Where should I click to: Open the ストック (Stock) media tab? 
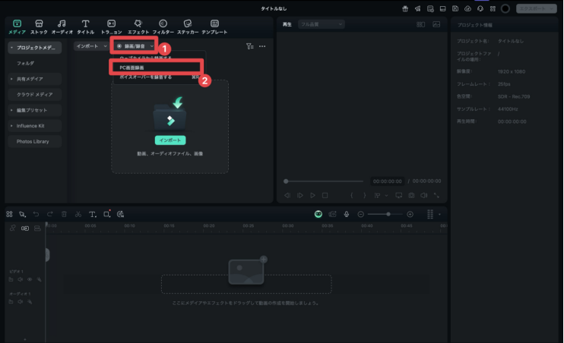[39, 27]
